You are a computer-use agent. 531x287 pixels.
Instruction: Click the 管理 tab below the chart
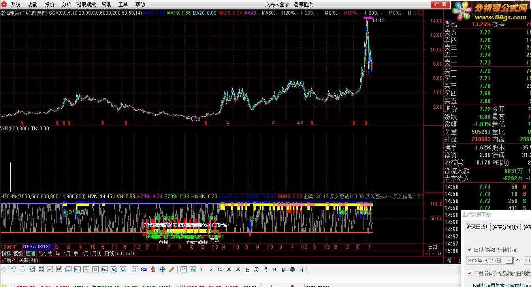point(30,253)
